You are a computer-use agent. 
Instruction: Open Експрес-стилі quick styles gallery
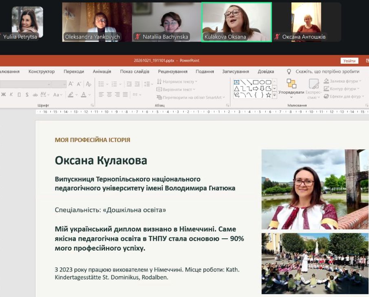tap(313, 89)
